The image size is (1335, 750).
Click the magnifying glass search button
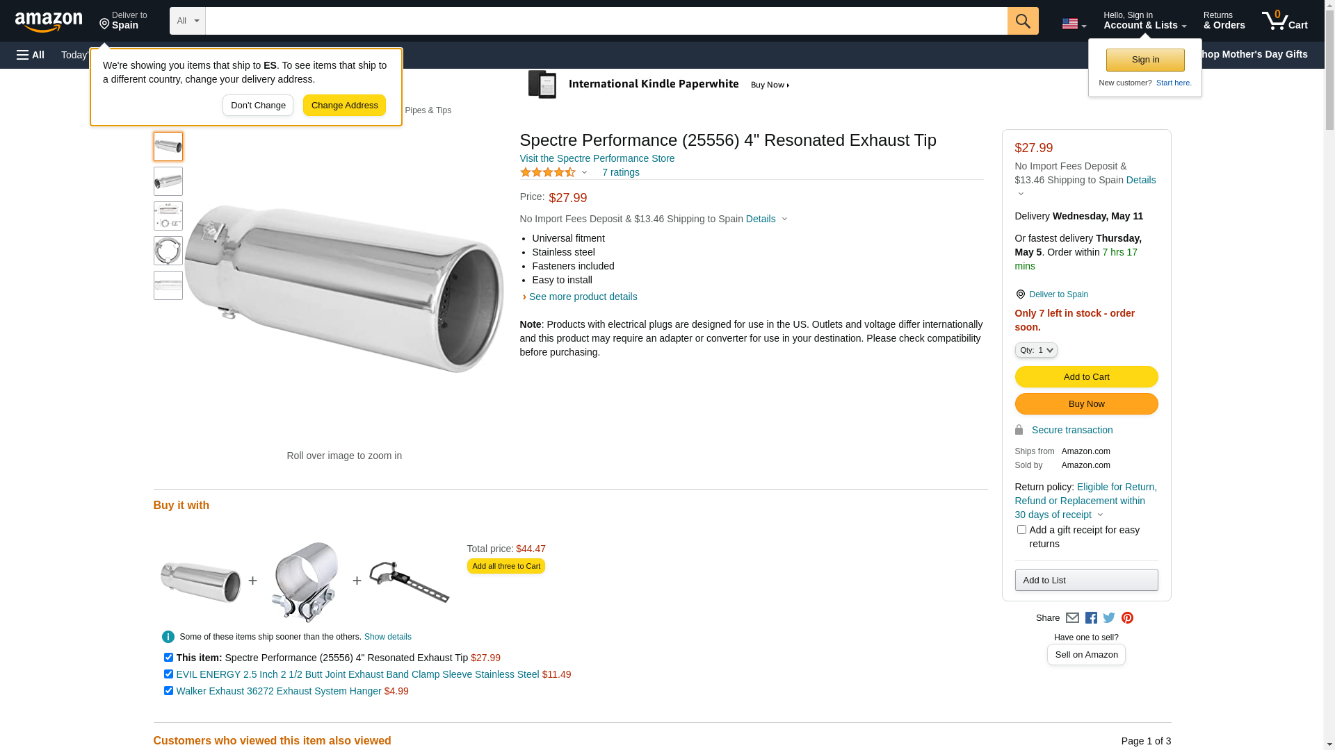pyautogui.click(x=1022, y=21)
